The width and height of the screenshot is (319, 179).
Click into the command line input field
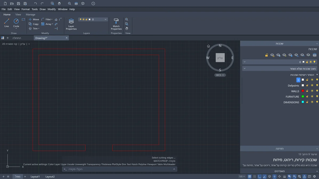(120, 169)
